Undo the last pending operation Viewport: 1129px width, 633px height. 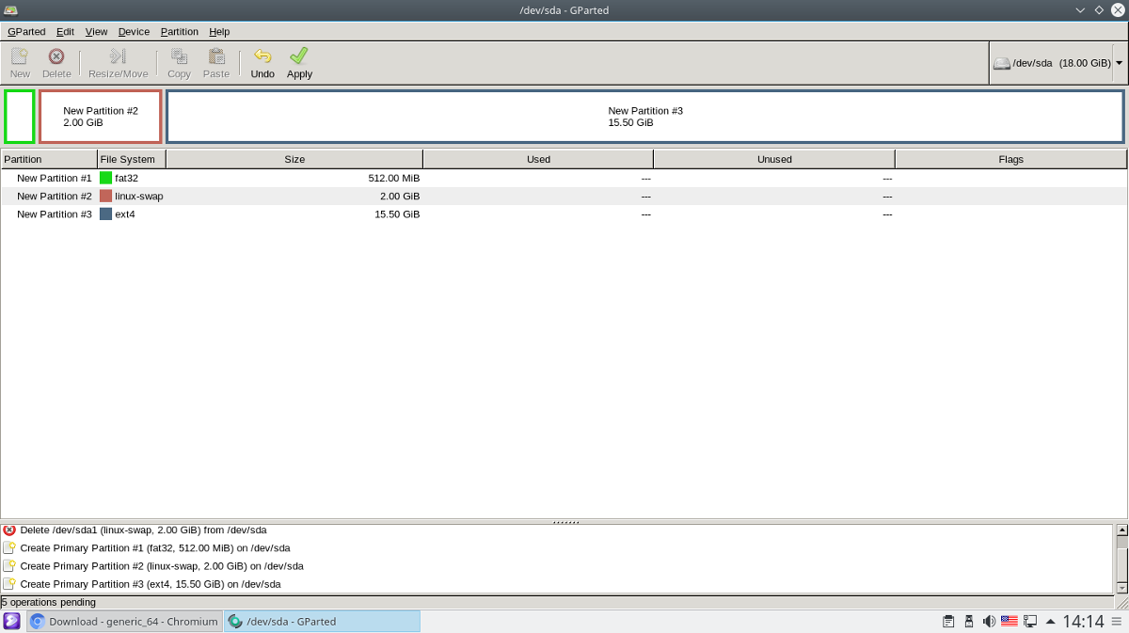coord(262,62)
